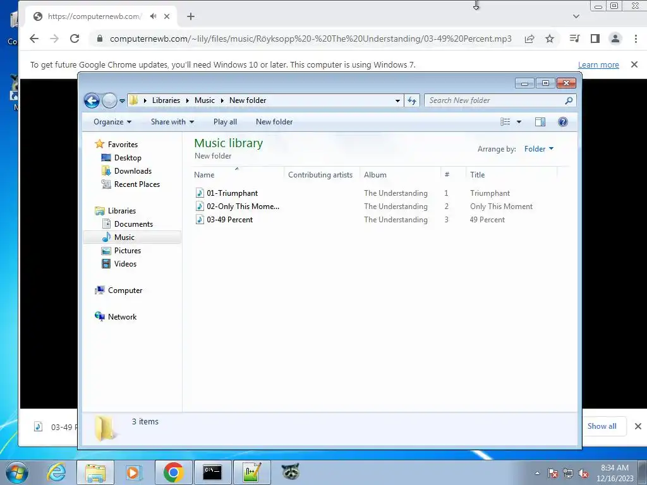Viewport: 647px width, 485px height.
Task: Click Show all downloads button
Action: [602, 426]
